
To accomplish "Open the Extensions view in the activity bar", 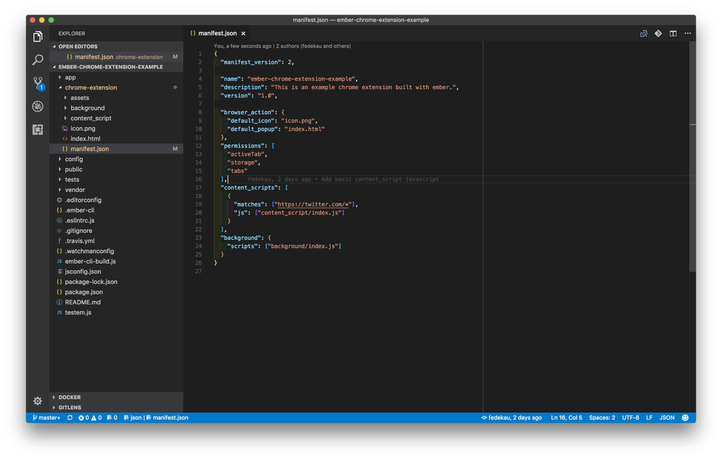I will pyautogui.click(x=37, y=129).
